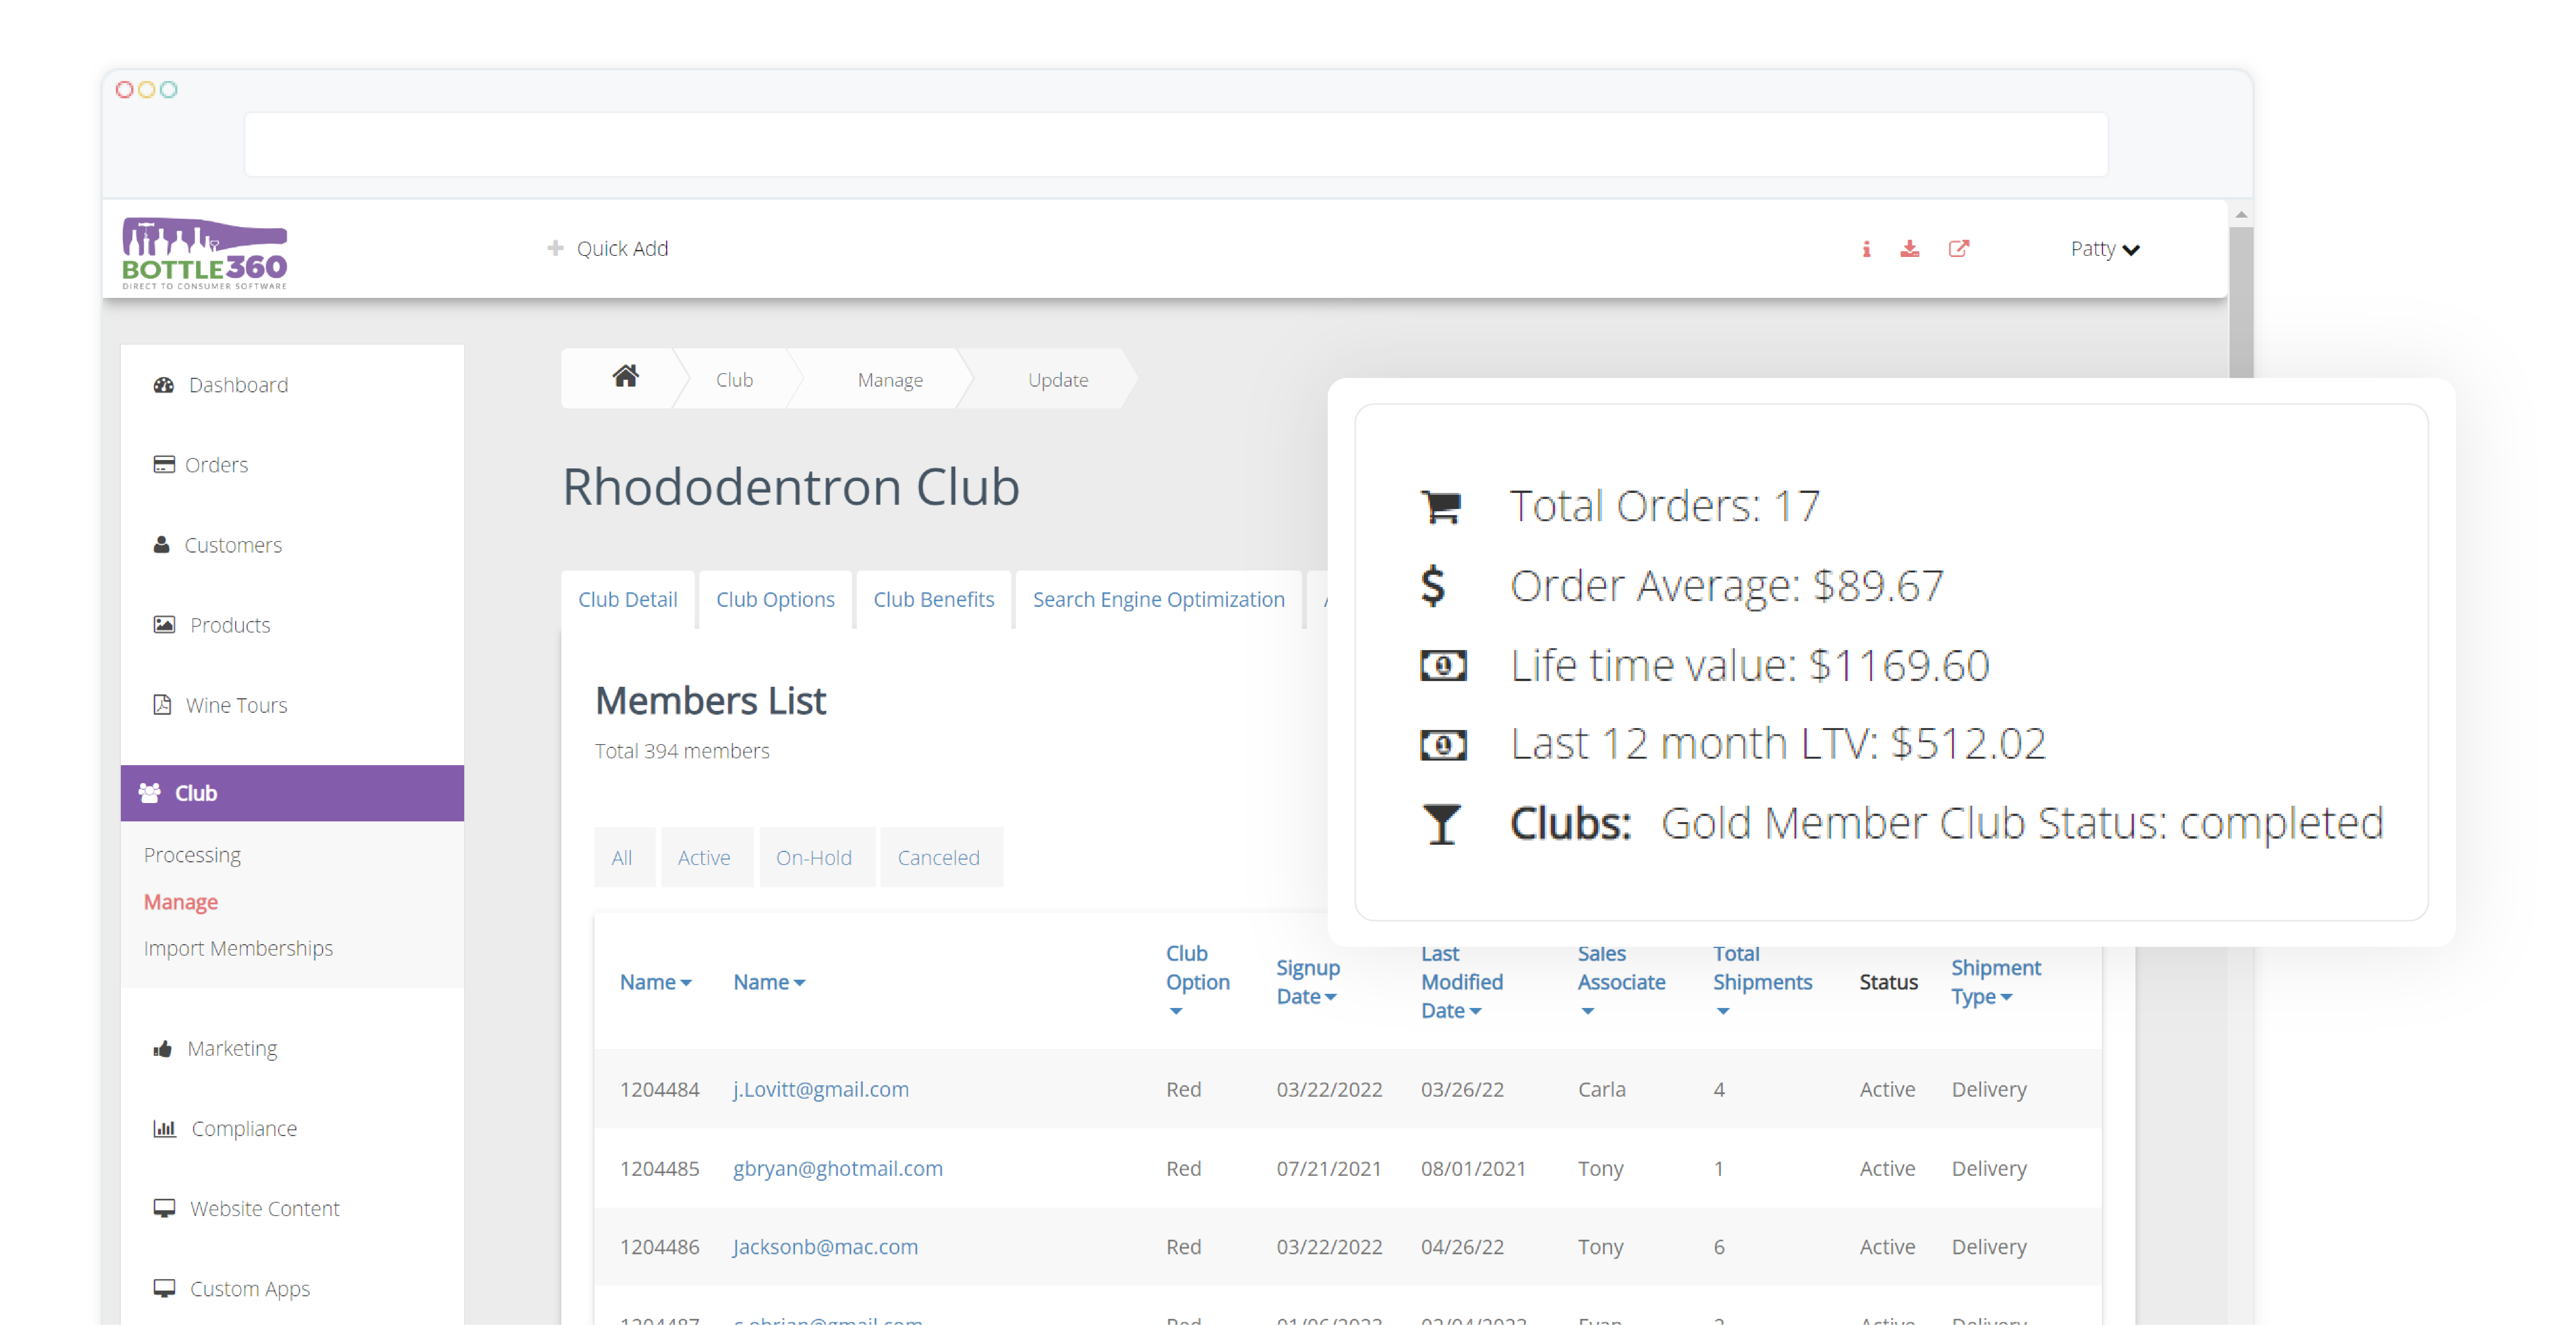
Task: Open member j.Lovitt@gmail.com
Action: tap(821, 1089)
